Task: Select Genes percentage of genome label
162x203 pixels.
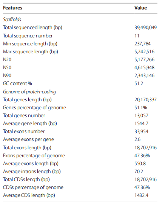Action: click(34, 108)
